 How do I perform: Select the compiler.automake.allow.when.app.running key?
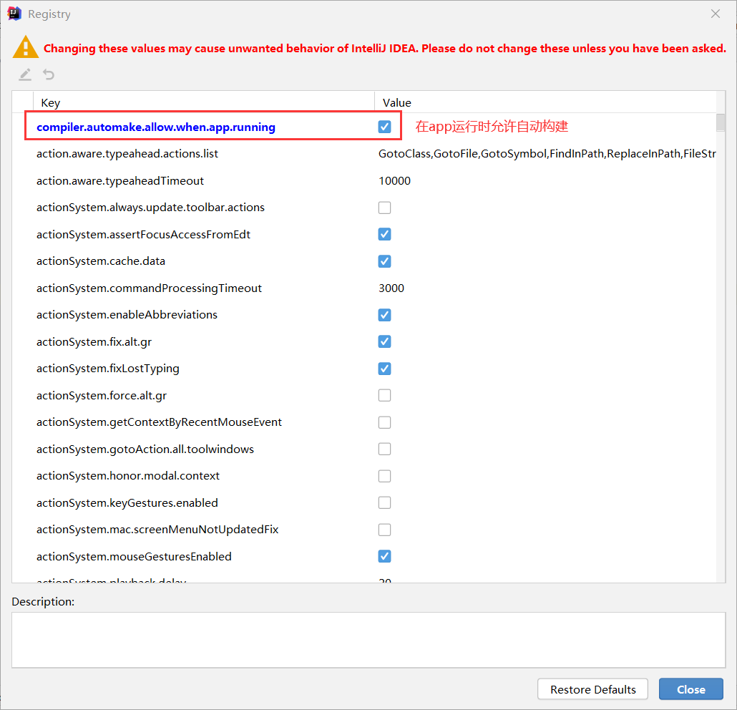click(156, 127)
